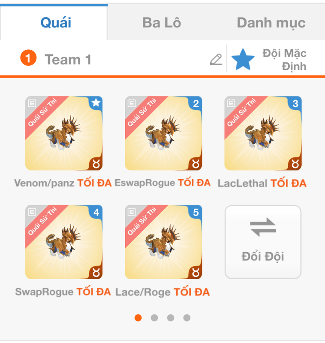325x343 pixels.
Task: Tap the Taurus symbol on SwapRogue card
Action: click(96, 272)
